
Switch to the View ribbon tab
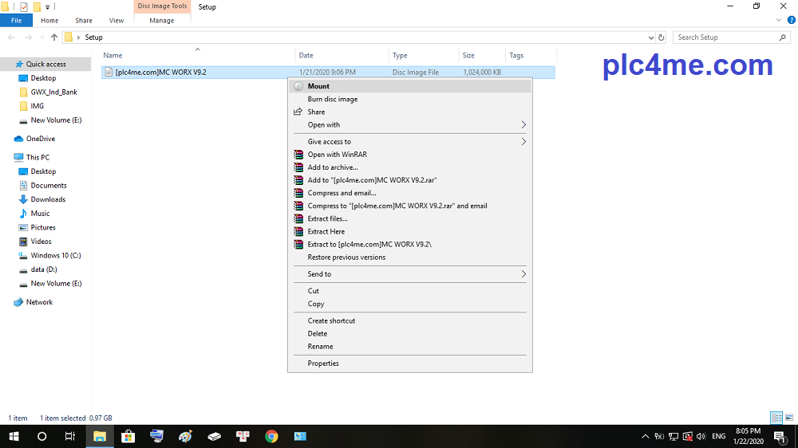[x=116, y=21]
